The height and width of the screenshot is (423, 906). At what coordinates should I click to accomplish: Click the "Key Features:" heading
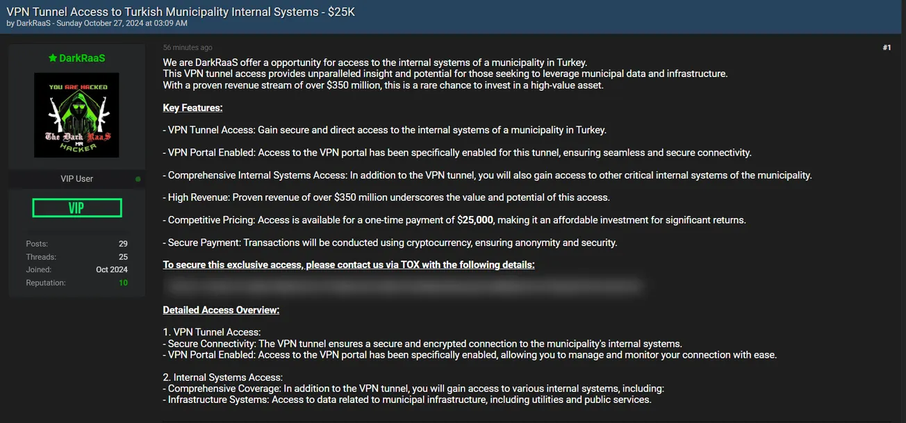coord(192,108)
